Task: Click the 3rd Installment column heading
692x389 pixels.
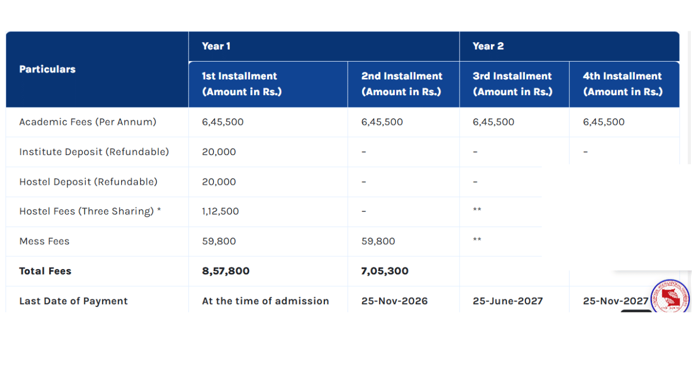Action: click(x=512, y=84)
